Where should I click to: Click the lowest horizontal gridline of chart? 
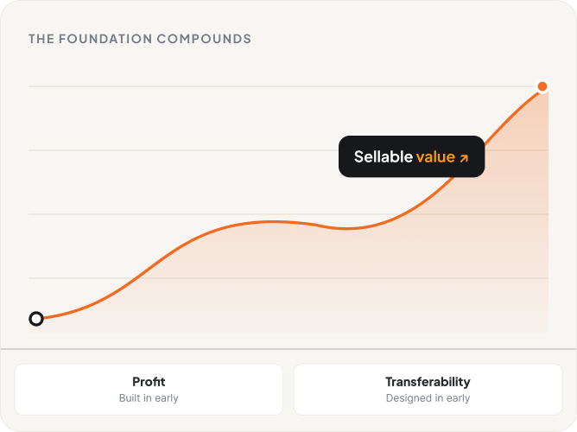click(288, 278)
